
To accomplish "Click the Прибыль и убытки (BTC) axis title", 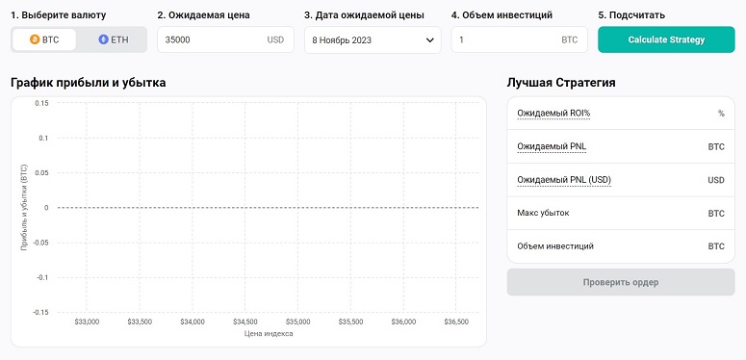I will 24,207.
